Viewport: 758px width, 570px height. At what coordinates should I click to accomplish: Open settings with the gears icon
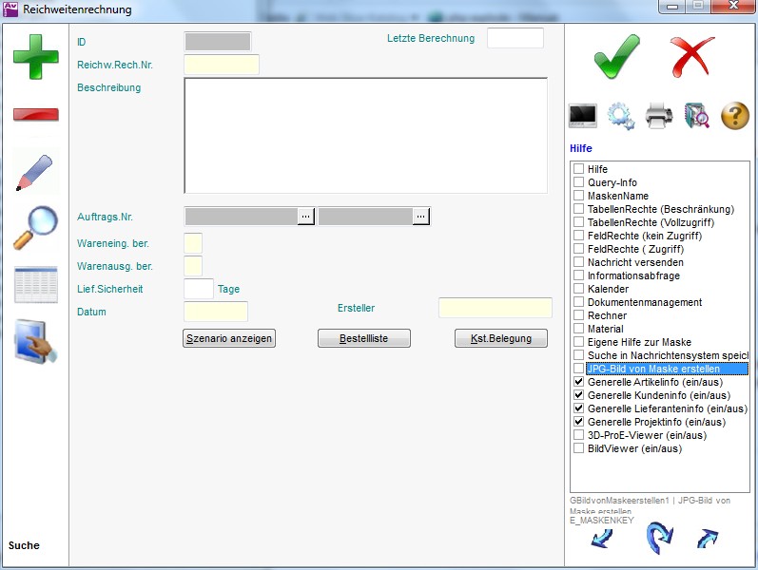pyautogui.click(x=621, y=116)
